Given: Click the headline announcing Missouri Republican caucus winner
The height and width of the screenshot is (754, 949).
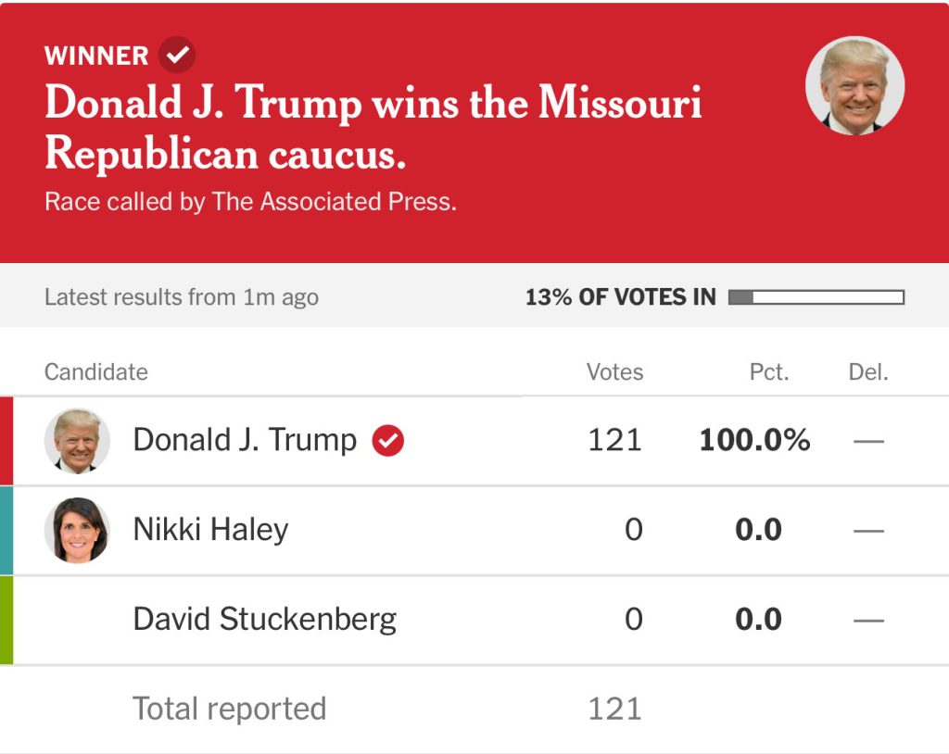Looking at the screenshot, I should (373, 128).
